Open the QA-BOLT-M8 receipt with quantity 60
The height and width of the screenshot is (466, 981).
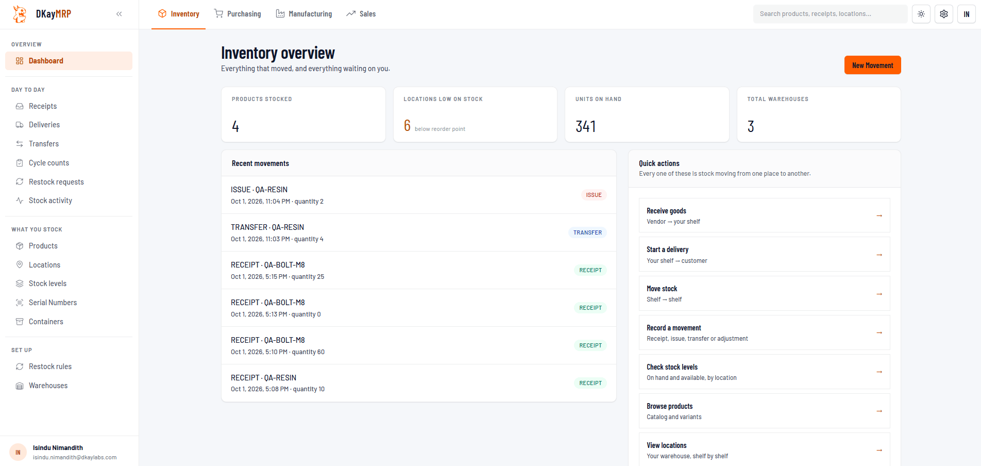tap(419, 345)
